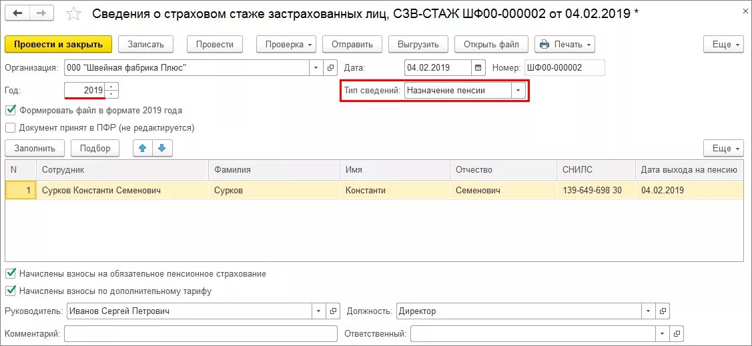Click the Номер field ШФ00-000002
Image resolution: width=752 pixels, height=346 pixels.
tap(565, 68)
